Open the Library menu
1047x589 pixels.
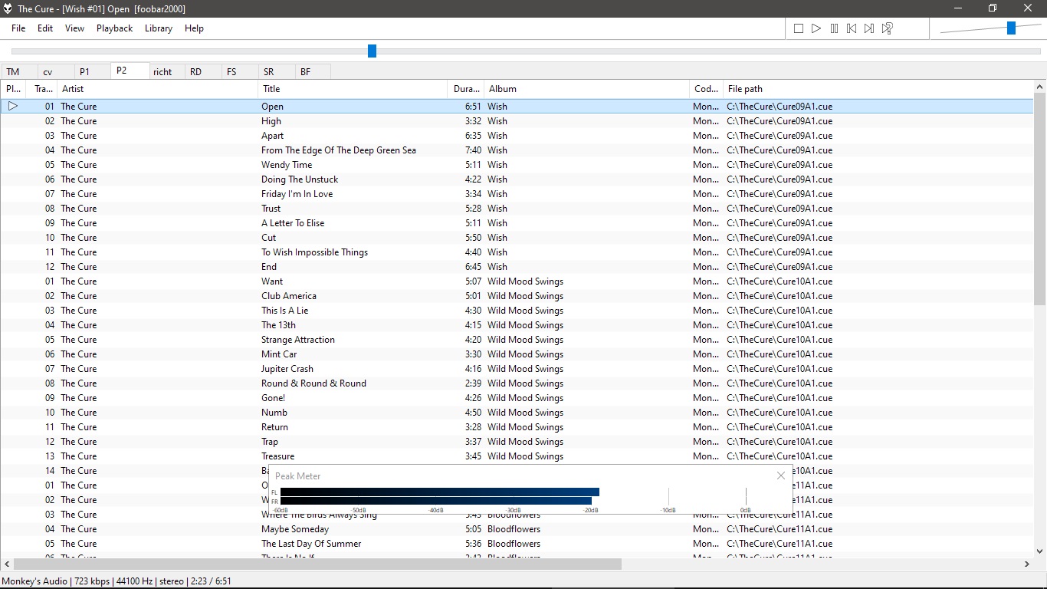159,28
